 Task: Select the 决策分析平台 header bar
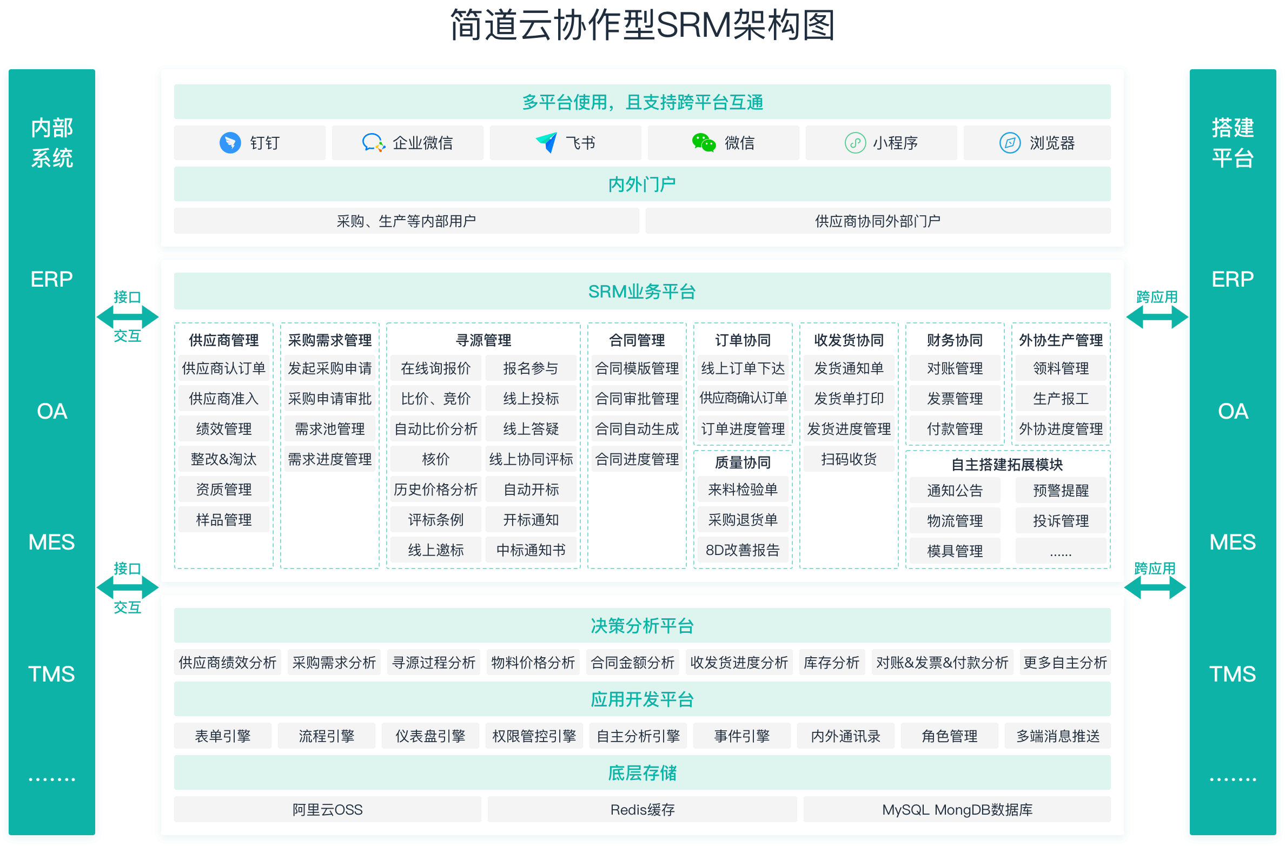point(642,626)
